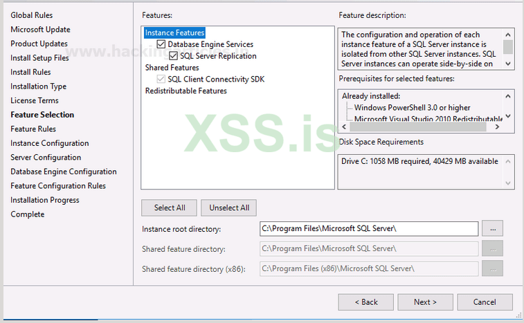
Task: Click Windows PowerShell 3.0 or higher entry
Action: pos(412,108)
